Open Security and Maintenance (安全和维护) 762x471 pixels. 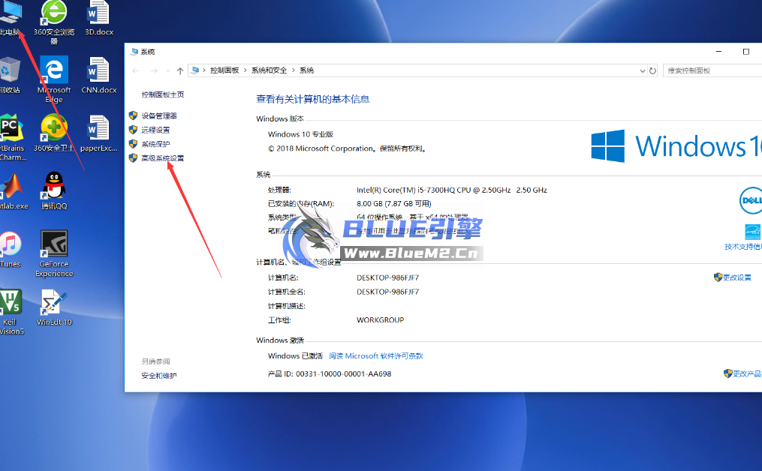159,376
